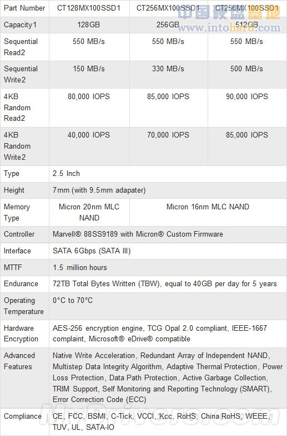Image resolution: width=287 pixels, height=436 pixels.
Task: Select the CT128MX100SSD1 part number cell
Action: 89,8
